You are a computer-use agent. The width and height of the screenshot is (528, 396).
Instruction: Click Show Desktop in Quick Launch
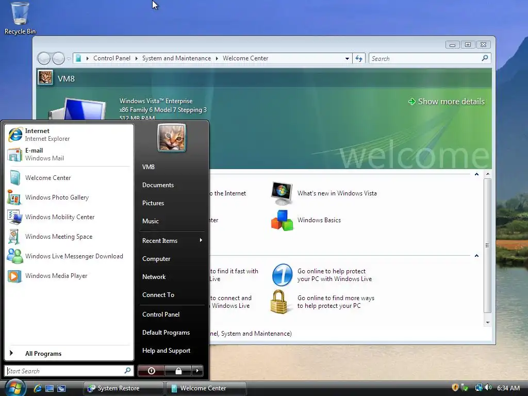[x=49, y=388]
